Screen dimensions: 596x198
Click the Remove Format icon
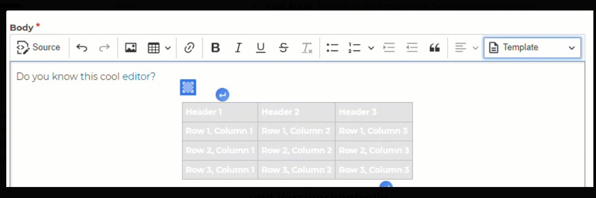307,48
